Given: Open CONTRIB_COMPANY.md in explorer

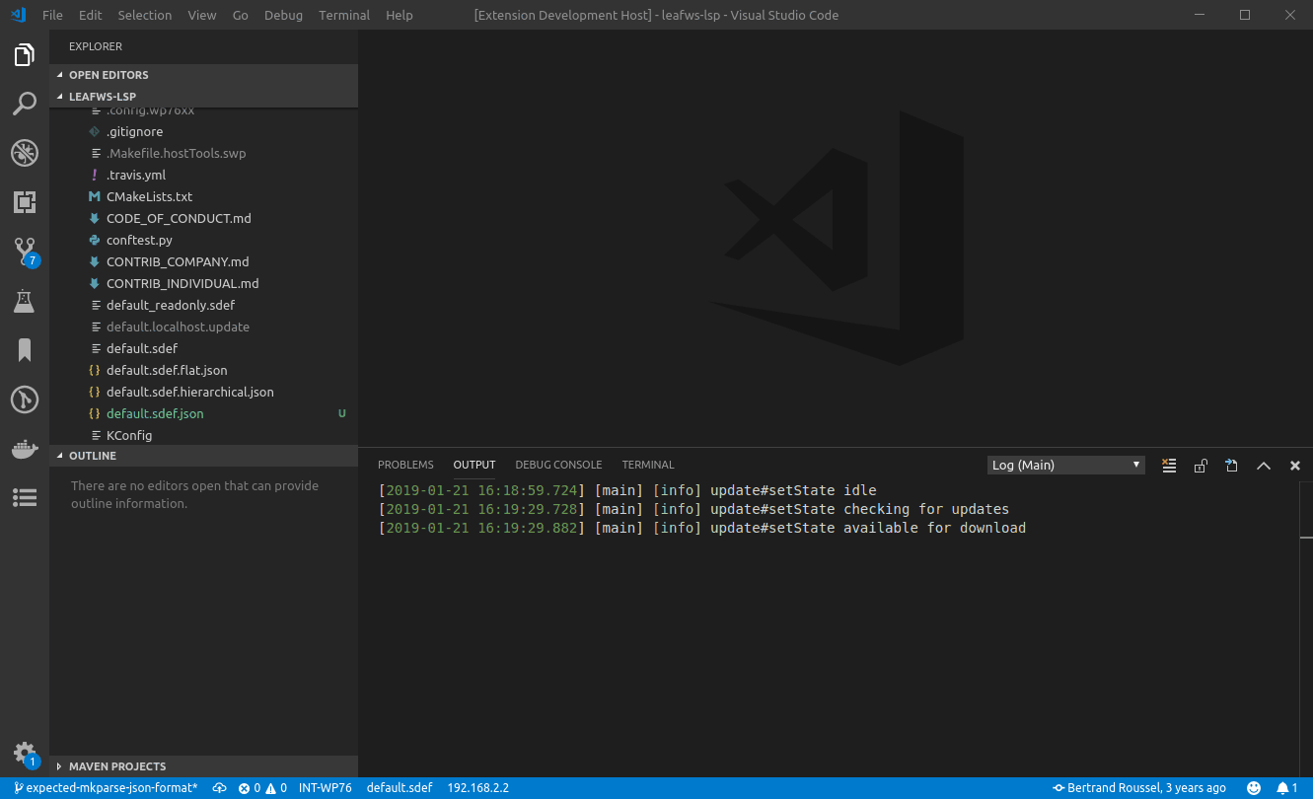Looking at the screenshot, I should [203, 261].
